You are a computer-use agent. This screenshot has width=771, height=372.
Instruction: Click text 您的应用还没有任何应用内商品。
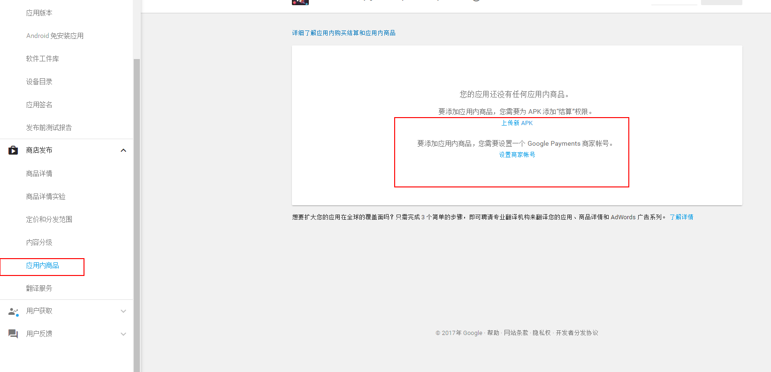click(x=515, y=94)
